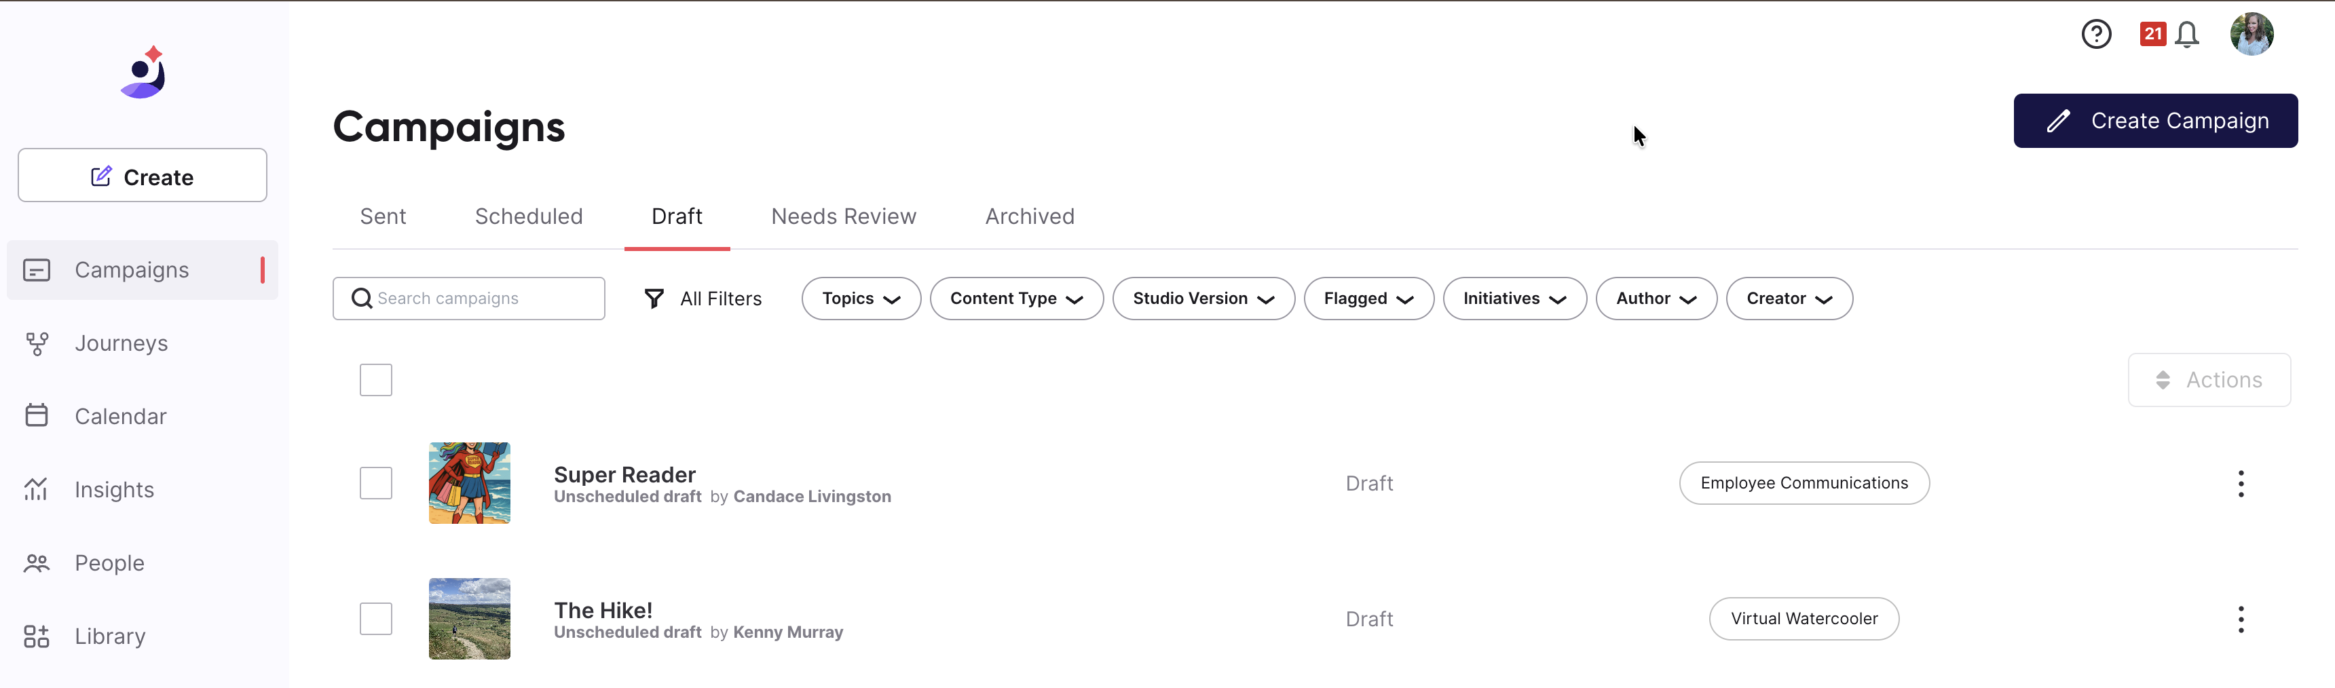Expand the Topics filter dropdown
Viewport: 2335px width, 688px height.
861,299
